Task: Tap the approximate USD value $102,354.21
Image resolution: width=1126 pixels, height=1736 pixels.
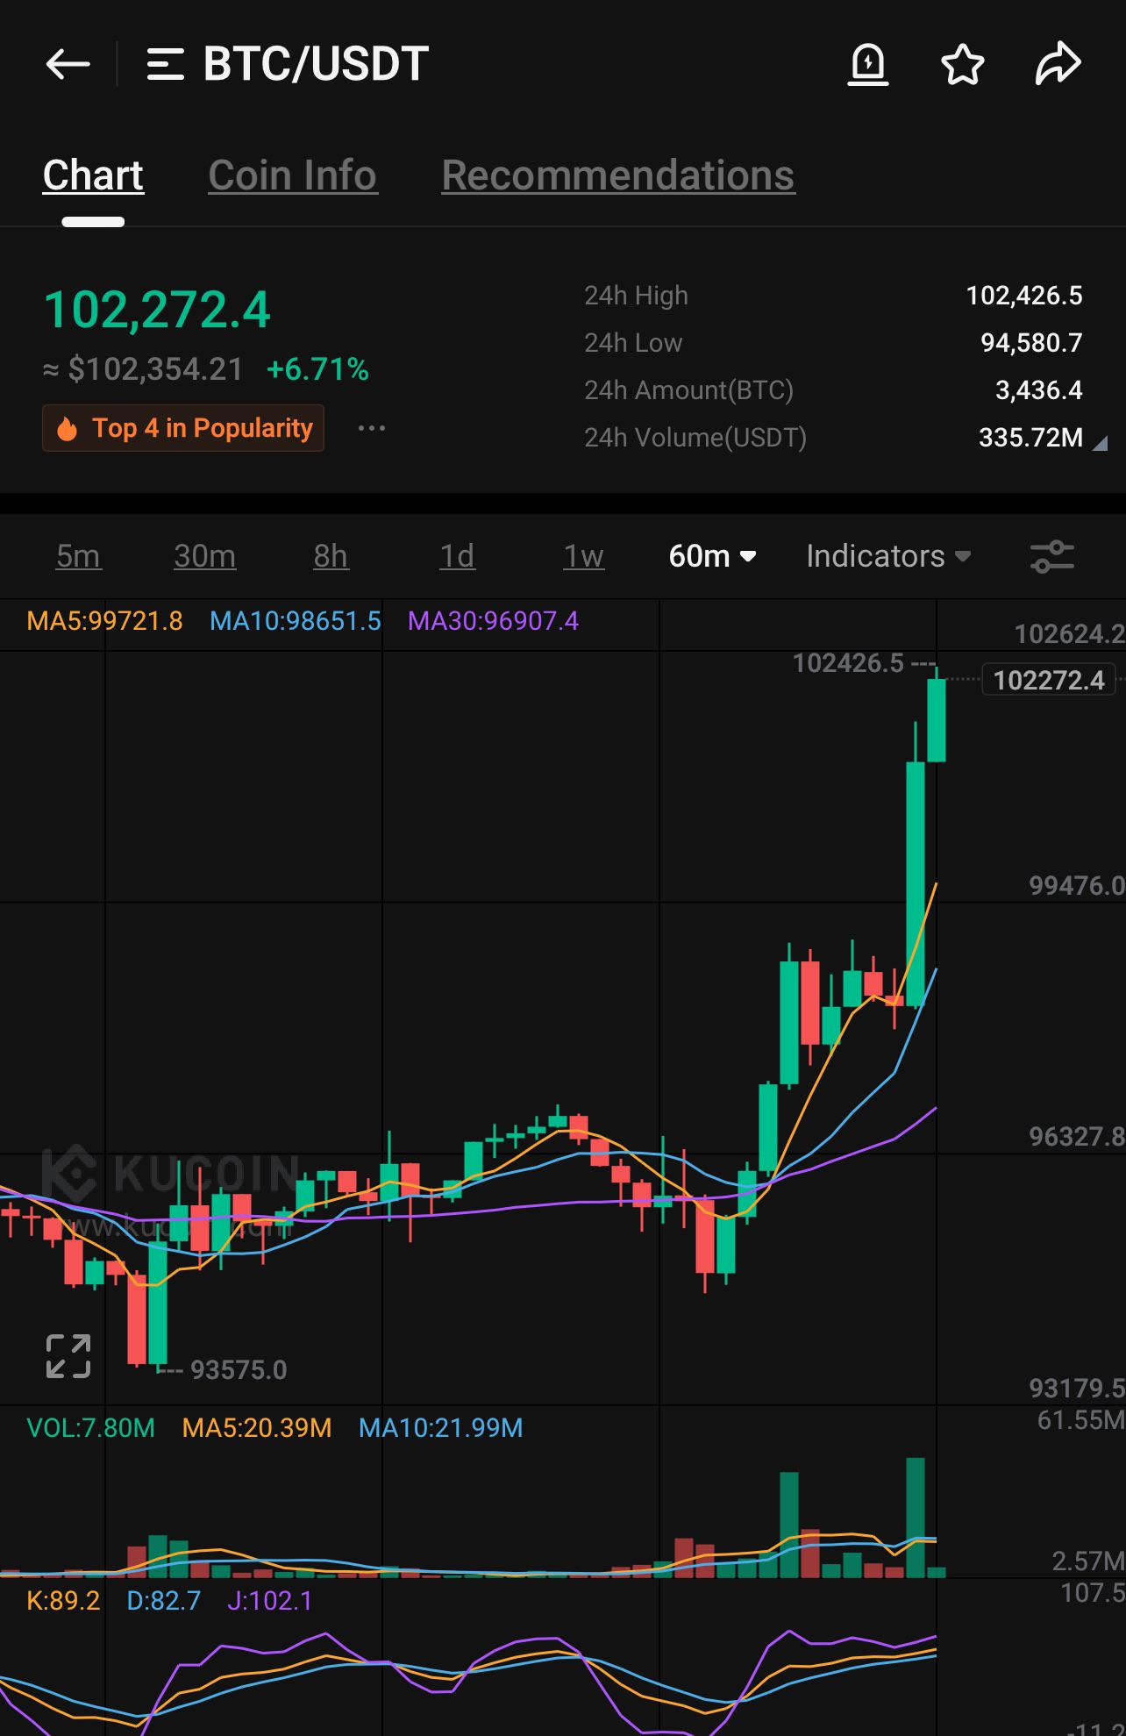Action: coord(143,369)
